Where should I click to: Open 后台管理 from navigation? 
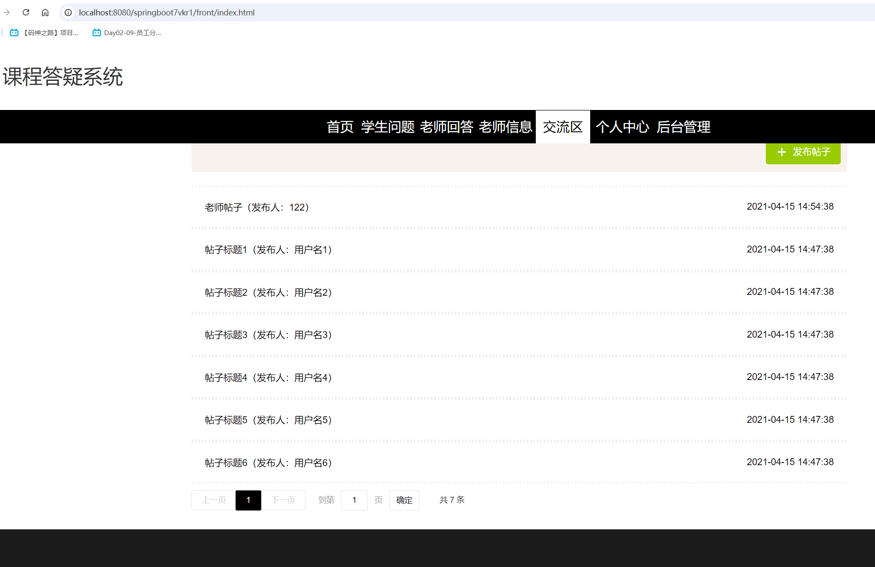pyautogui.click(x=683, y=127)
